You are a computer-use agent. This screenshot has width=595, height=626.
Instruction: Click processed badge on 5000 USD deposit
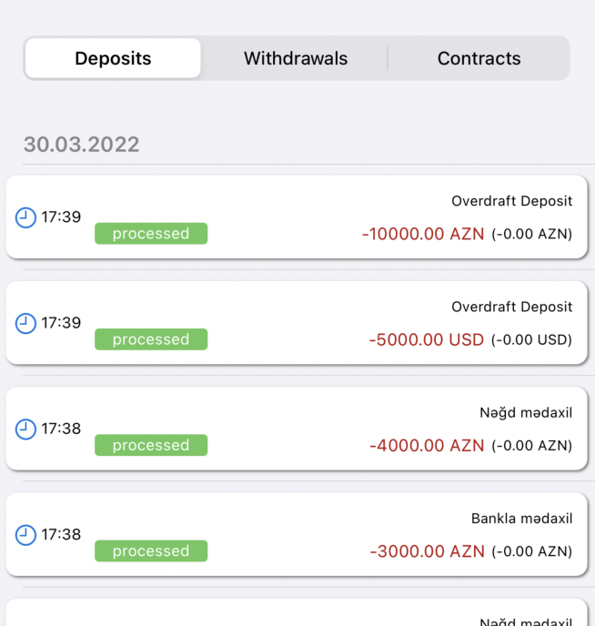151,339
